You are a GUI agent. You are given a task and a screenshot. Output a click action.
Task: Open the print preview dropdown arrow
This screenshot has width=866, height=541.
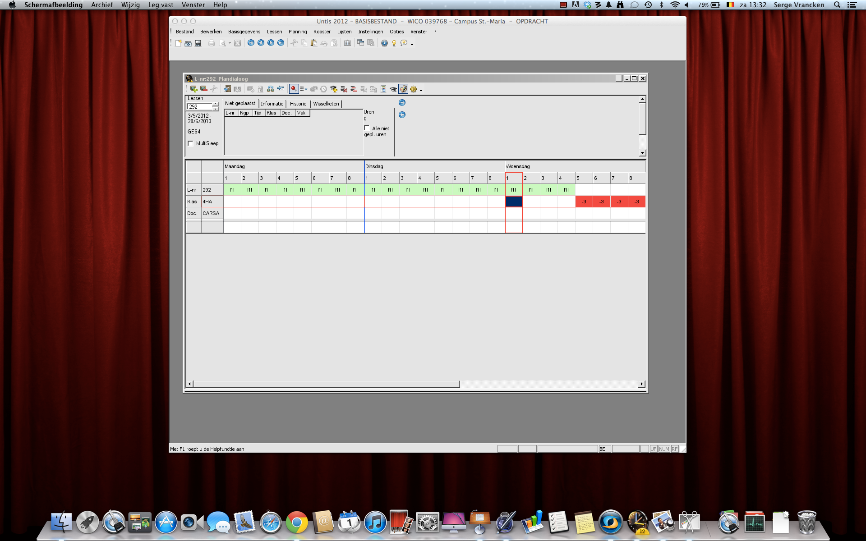click(x=230, y=44)
